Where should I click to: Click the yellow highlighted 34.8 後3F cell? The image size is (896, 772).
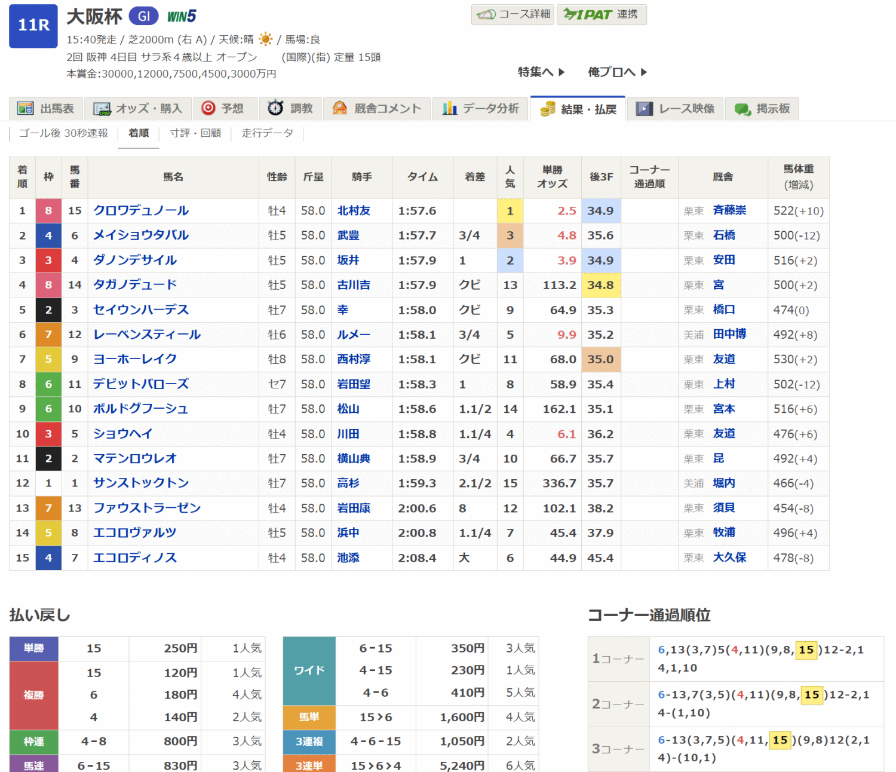(600, 285)
